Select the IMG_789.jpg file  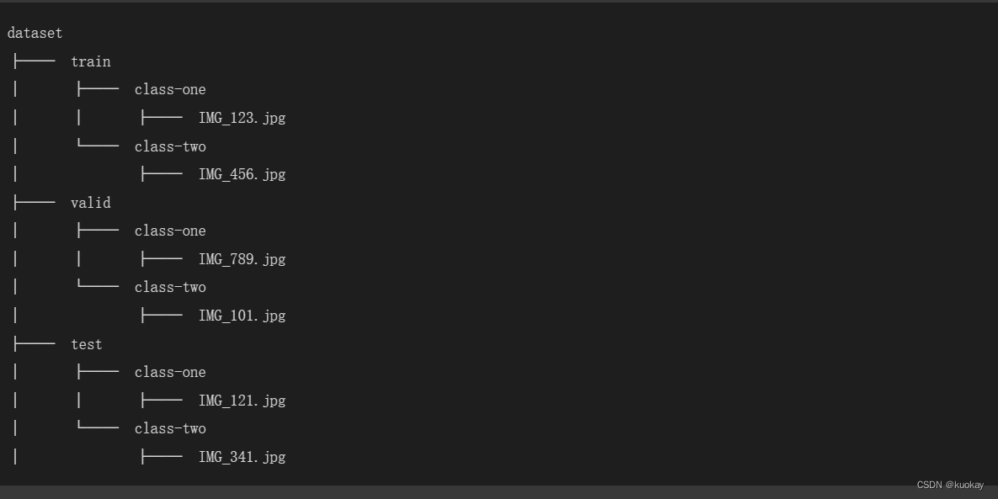point(242,259)
